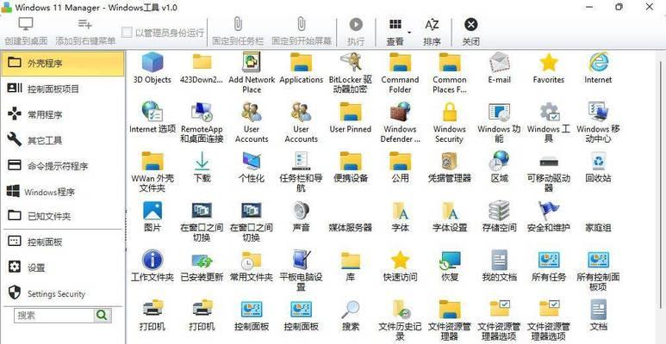Launch the Internet Explorer icon
Viewport: 666px width, 344px height.
[598, 62]
